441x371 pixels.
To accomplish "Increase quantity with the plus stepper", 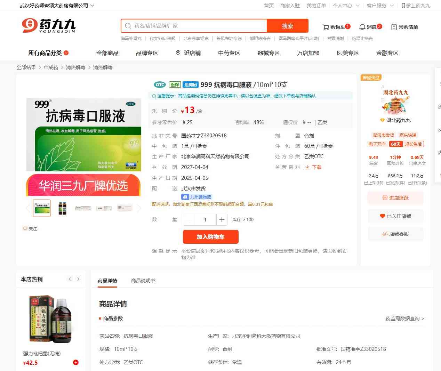I will [222, 220].
